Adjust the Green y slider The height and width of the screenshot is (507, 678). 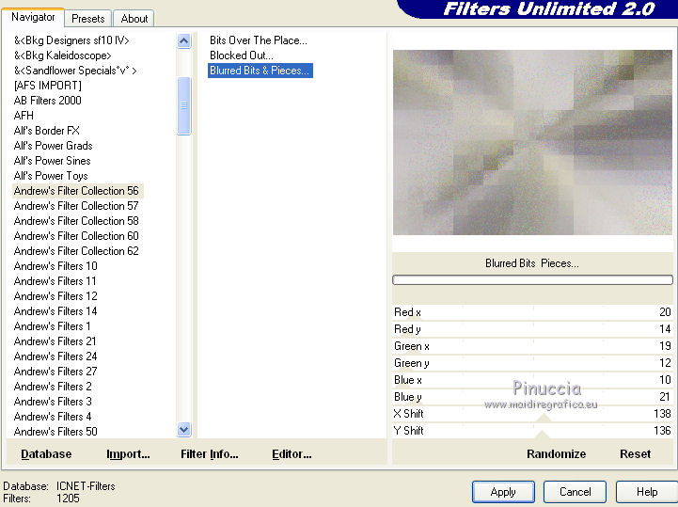532,363
